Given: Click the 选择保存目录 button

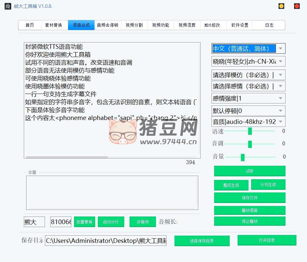Looking at the screenshot, I should pos(202,241).
